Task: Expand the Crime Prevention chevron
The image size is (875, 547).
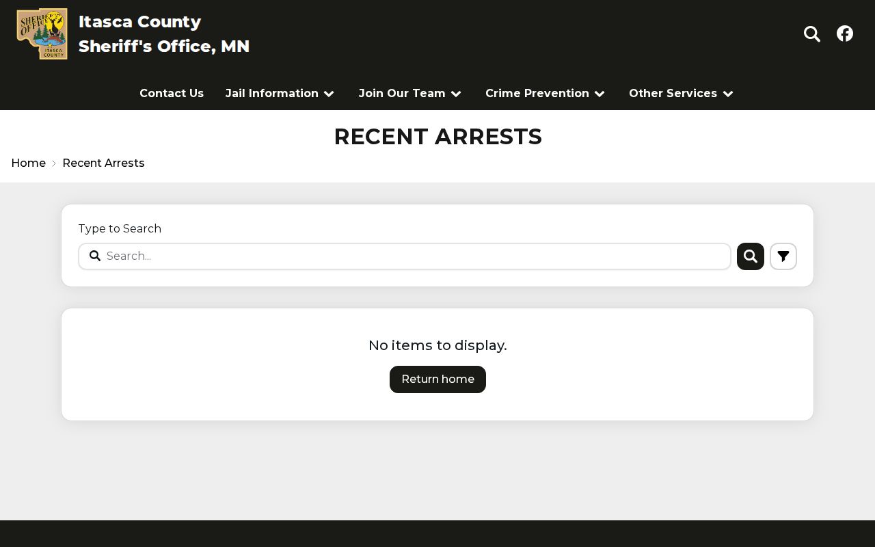Action: 600,94
